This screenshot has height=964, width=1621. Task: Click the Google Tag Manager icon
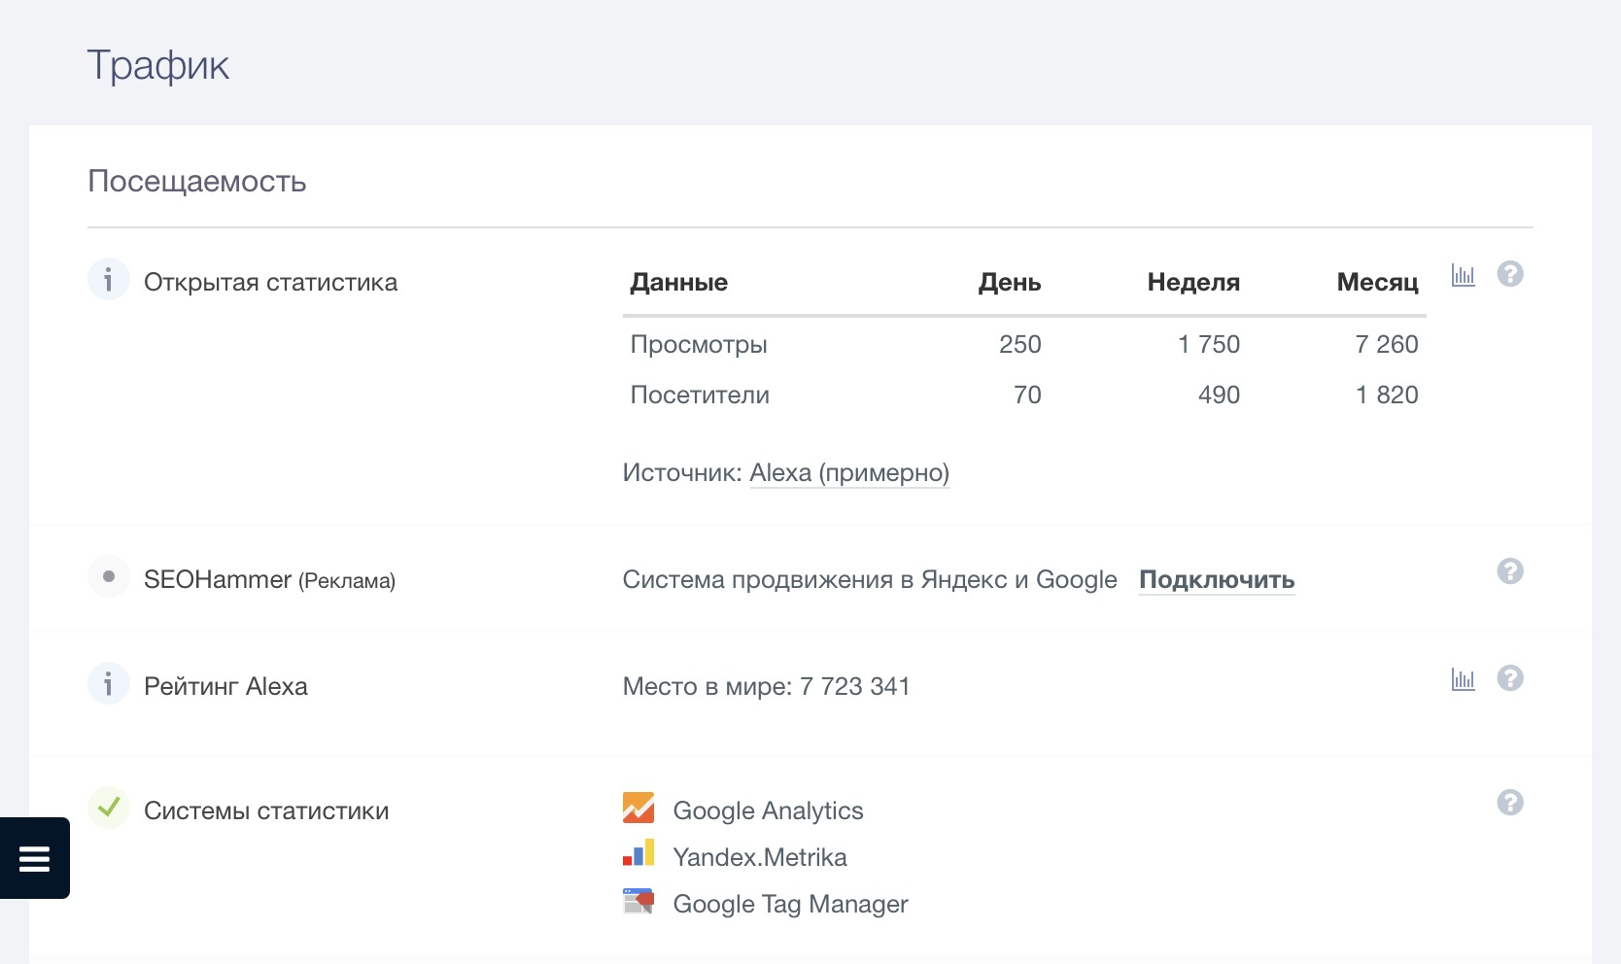pos(638,902)
